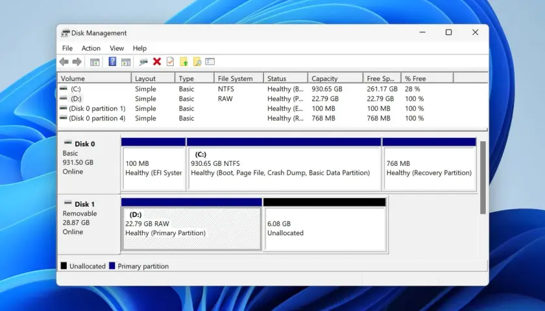This screenshot has width=545, height=311.
Task: Minimize the Disk Management window
Action: pyautogui.click(x=422, y=32)
